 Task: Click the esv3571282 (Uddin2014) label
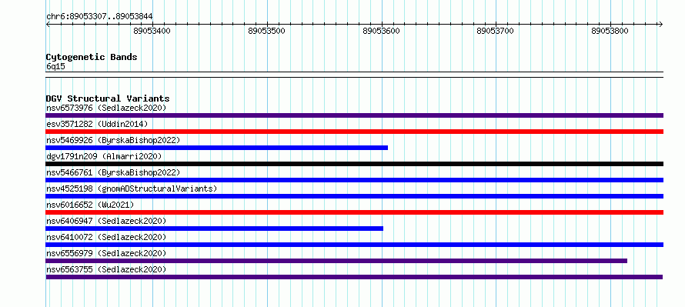point(97,124)
